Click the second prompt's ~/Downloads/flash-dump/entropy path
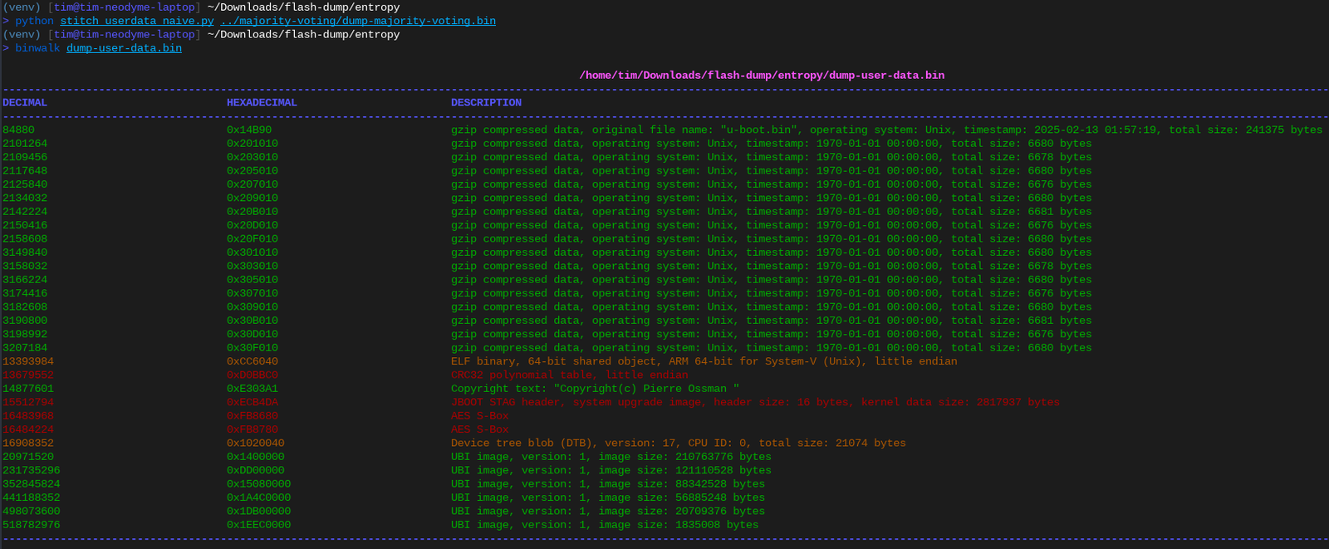 tap(303, 35)
